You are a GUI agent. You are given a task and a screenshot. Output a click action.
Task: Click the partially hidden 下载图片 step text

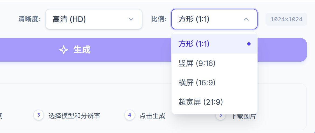coord(244,117)
